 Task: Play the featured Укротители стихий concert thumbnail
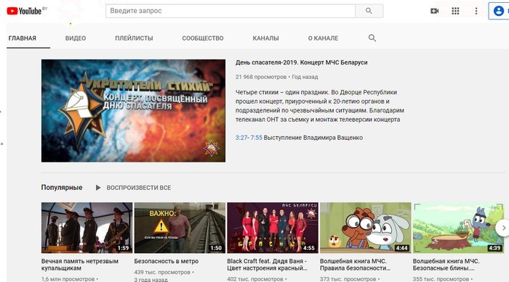(x=133, y=111)
